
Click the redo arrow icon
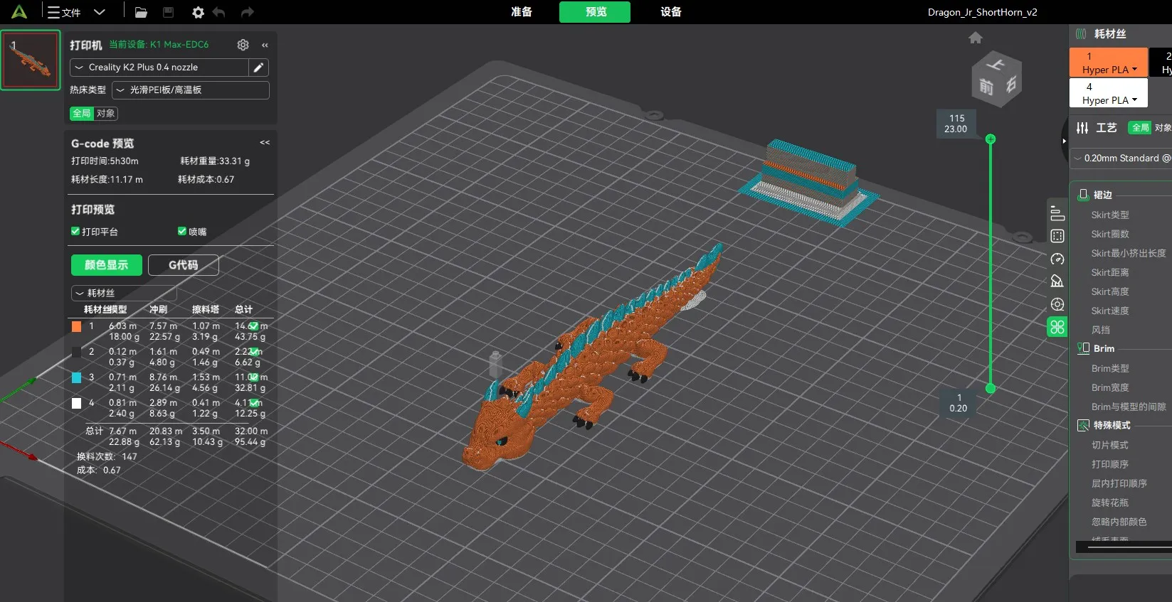coord(247,12)
